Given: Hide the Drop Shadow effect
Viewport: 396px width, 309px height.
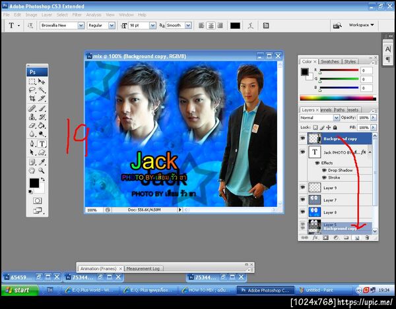Looking at the screenshot, I should point(324,171).
